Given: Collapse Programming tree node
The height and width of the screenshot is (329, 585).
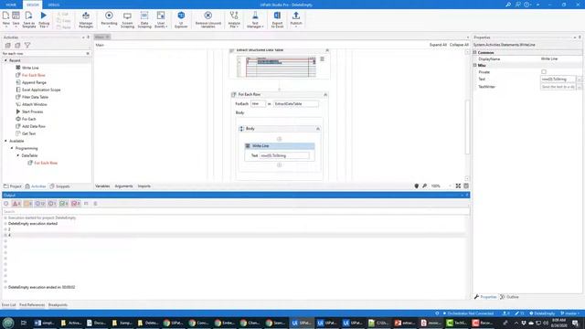Looking at the screenshot, I should pos(12,148).
